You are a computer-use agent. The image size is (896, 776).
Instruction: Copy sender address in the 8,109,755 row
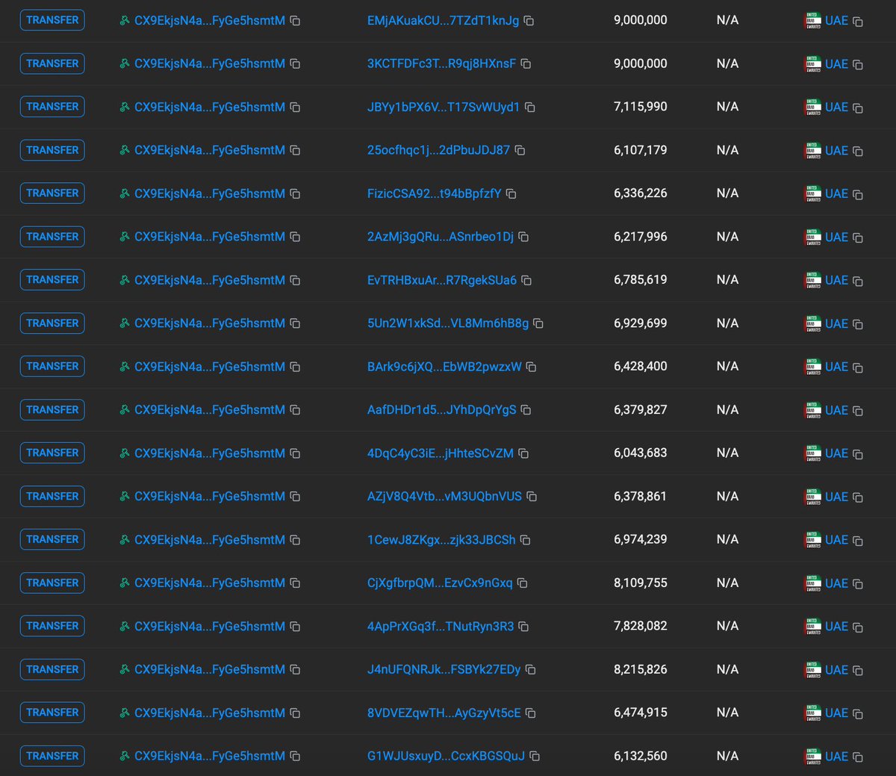click(x=295, y=583)
